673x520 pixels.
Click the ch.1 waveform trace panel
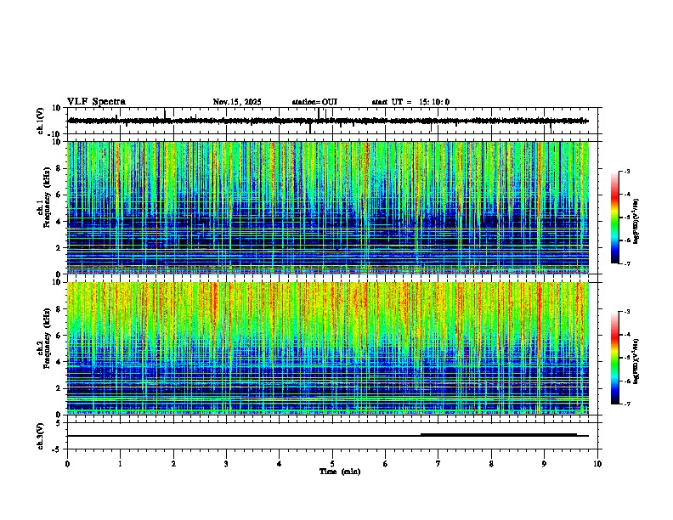click(334, 121)
